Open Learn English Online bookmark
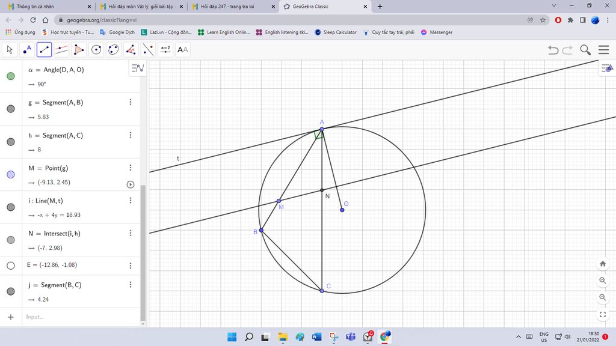 [x=224, y=32]
